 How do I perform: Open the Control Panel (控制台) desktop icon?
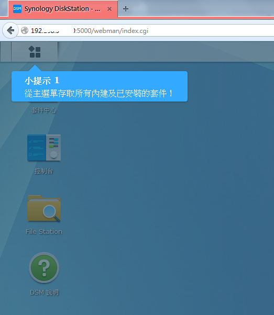(x=44, y=148)
